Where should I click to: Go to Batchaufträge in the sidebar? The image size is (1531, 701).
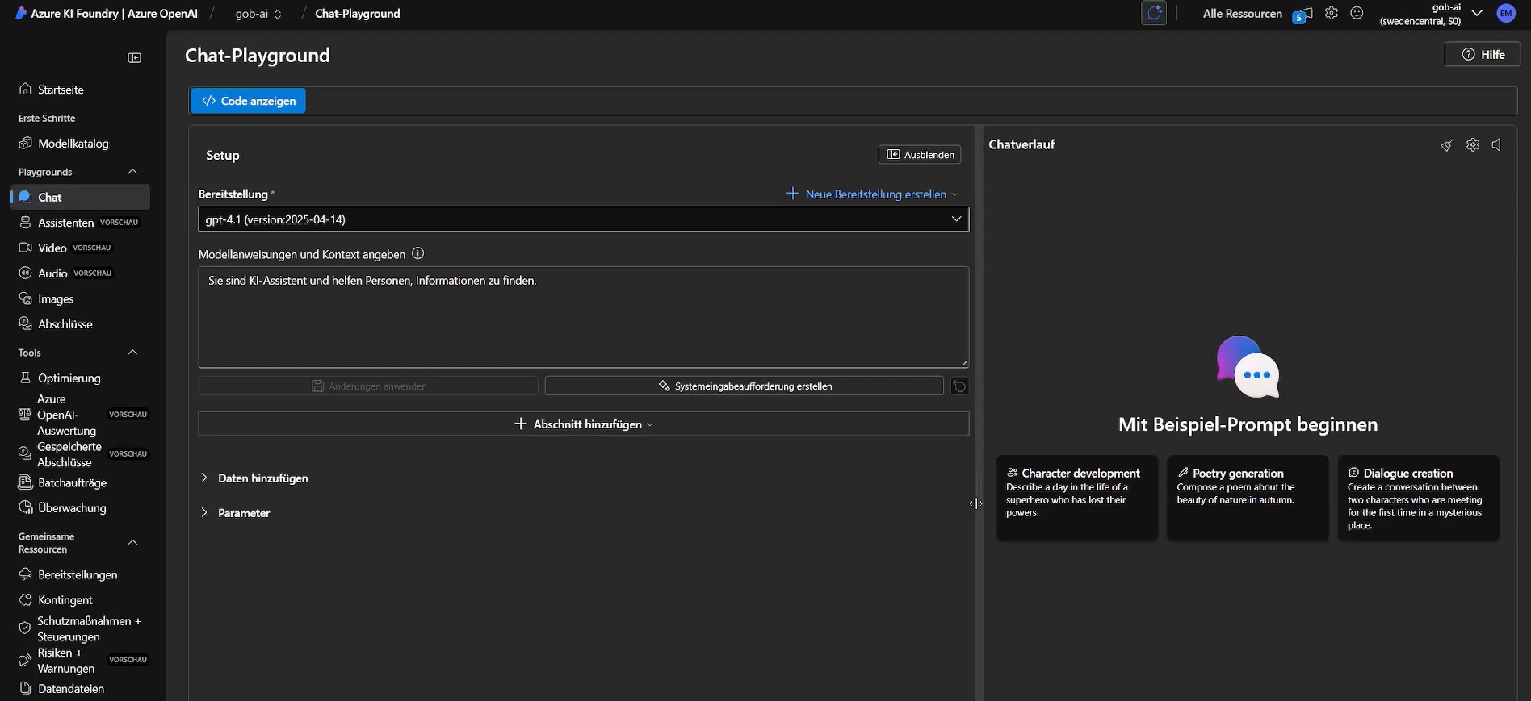tap(72, 483)
